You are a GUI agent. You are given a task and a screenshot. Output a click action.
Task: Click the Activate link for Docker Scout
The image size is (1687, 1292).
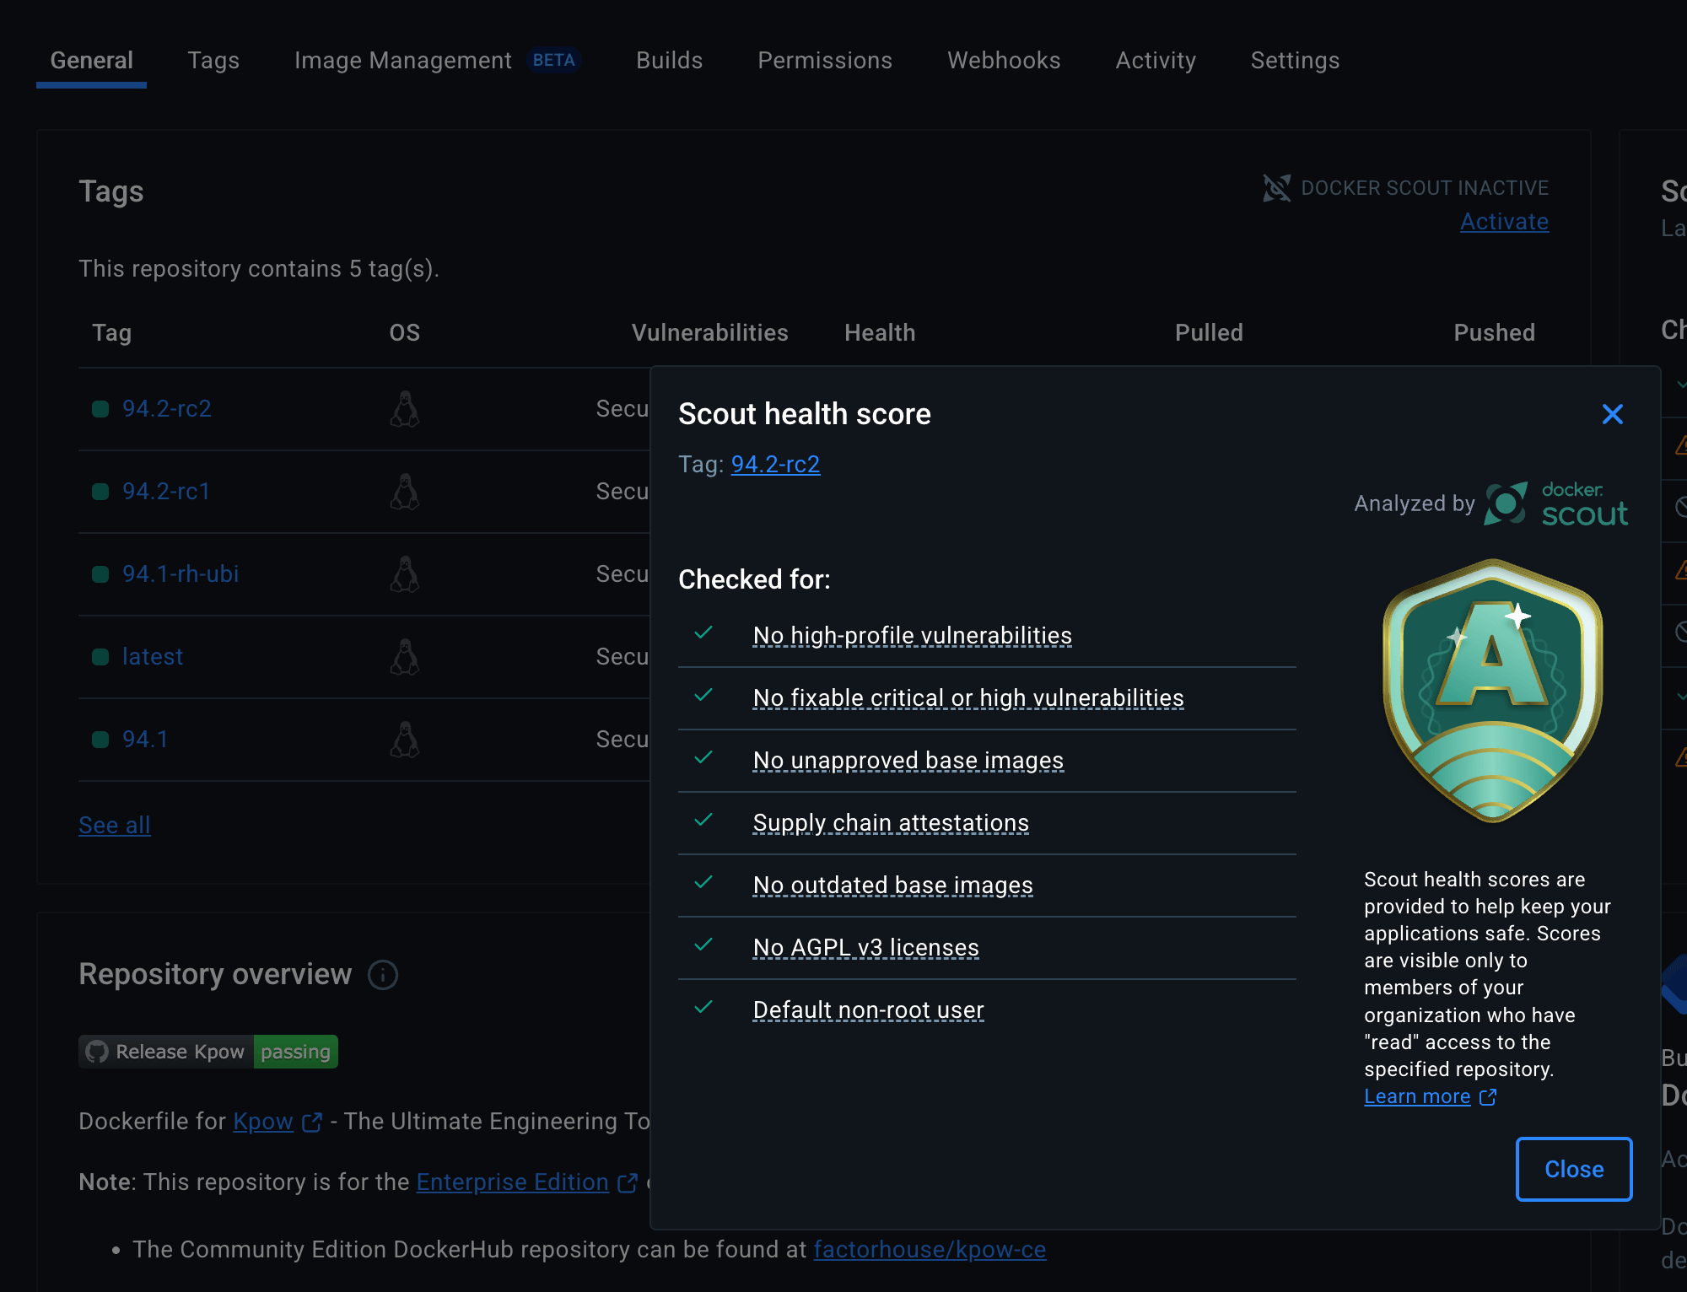point(1504,221)
